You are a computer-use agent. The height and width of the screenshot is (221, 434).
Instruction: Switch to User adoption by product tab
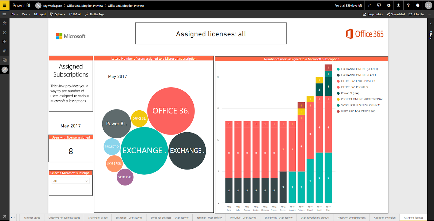(315, 217)
